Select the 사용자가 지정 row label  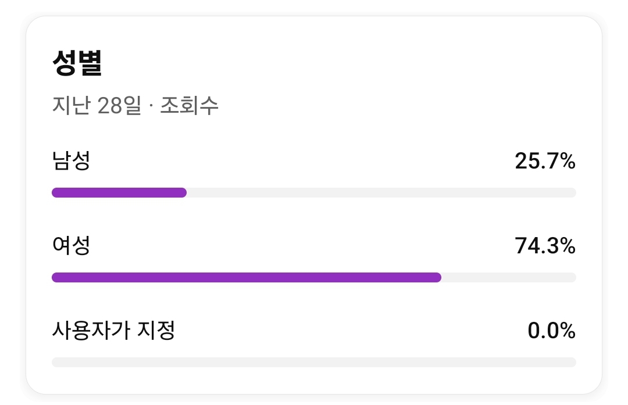click(x=113, y=331)
